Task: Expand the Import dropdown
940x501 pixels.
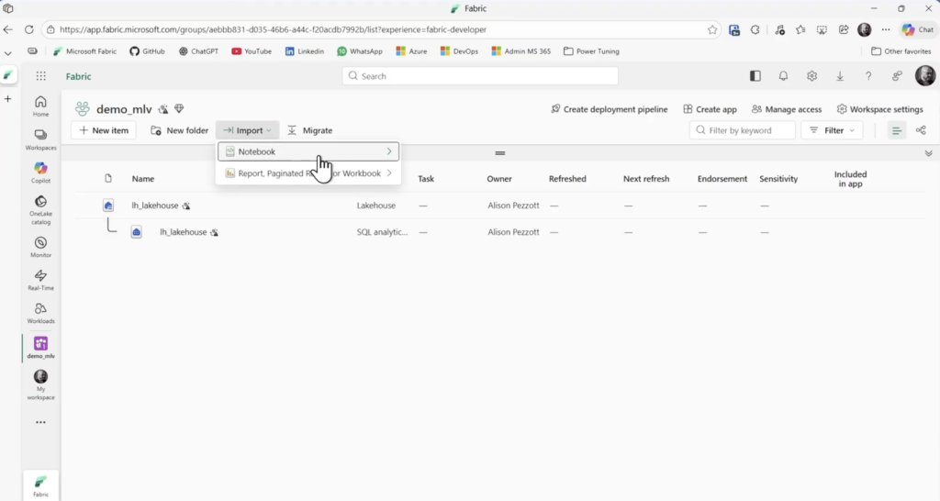Action: (x=247, y=130)
